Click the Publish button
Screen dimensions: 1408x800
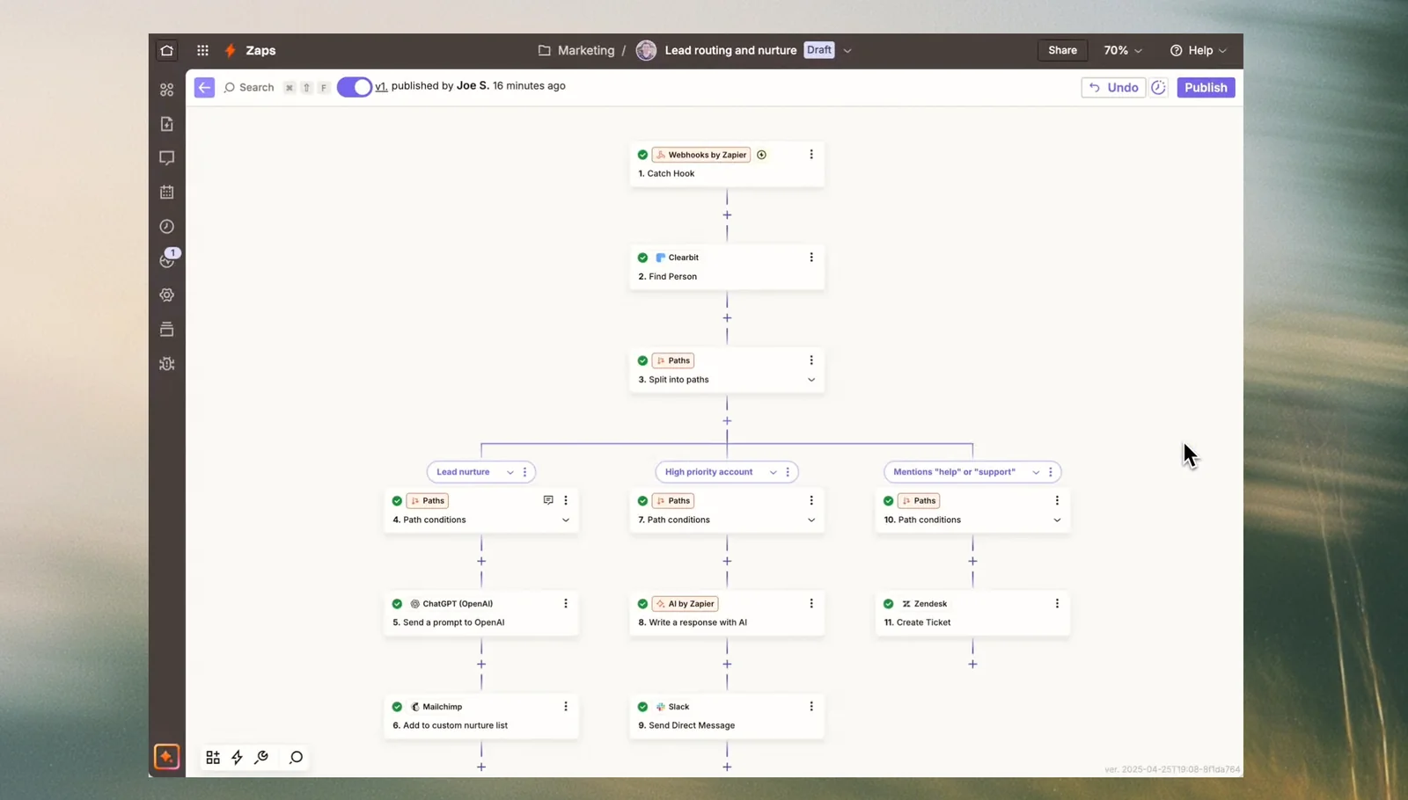[x=1206, y=87]
